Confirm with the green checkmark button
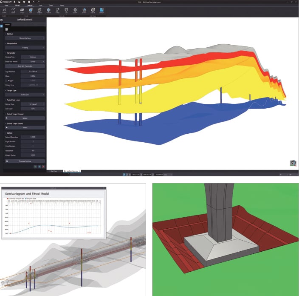 point(35,167)
